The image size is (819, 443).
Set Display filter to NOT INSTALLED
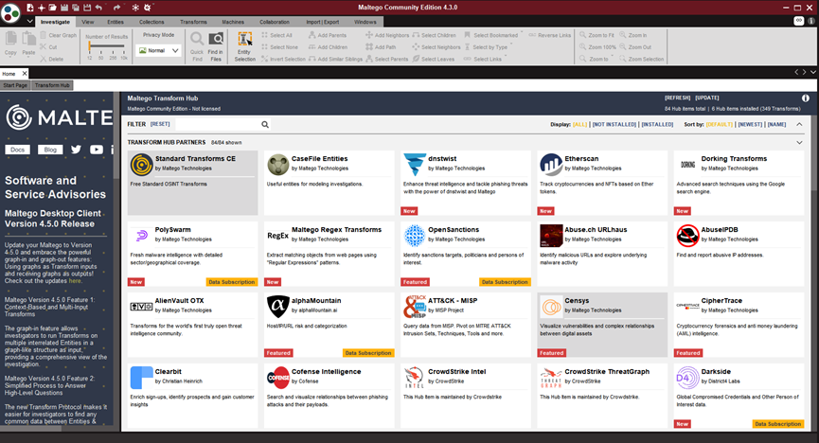point(614,124)
